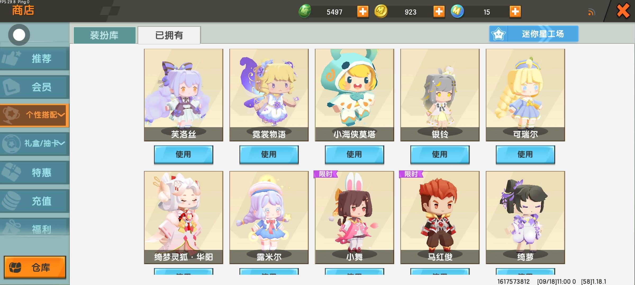635x285 pixels.
Task: Open the 会员 membership section
Action: click(x=35, y=87)
